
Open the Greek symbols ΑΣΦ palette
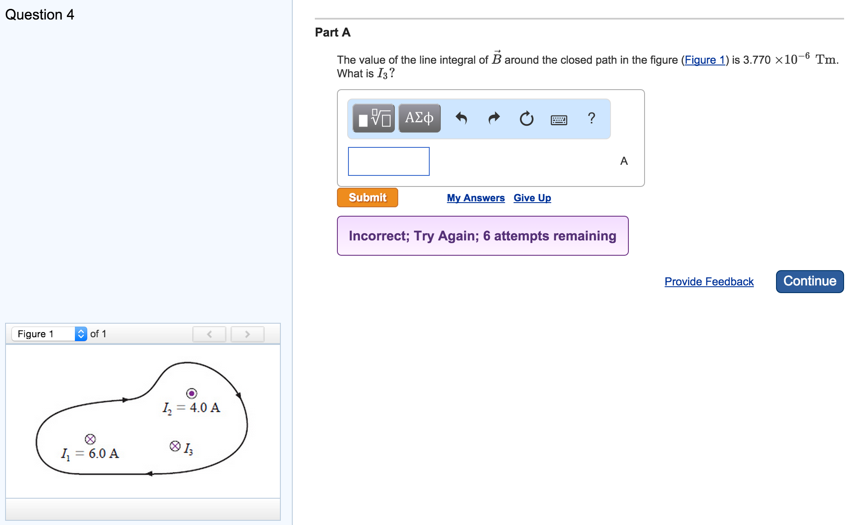click(419, 118)
